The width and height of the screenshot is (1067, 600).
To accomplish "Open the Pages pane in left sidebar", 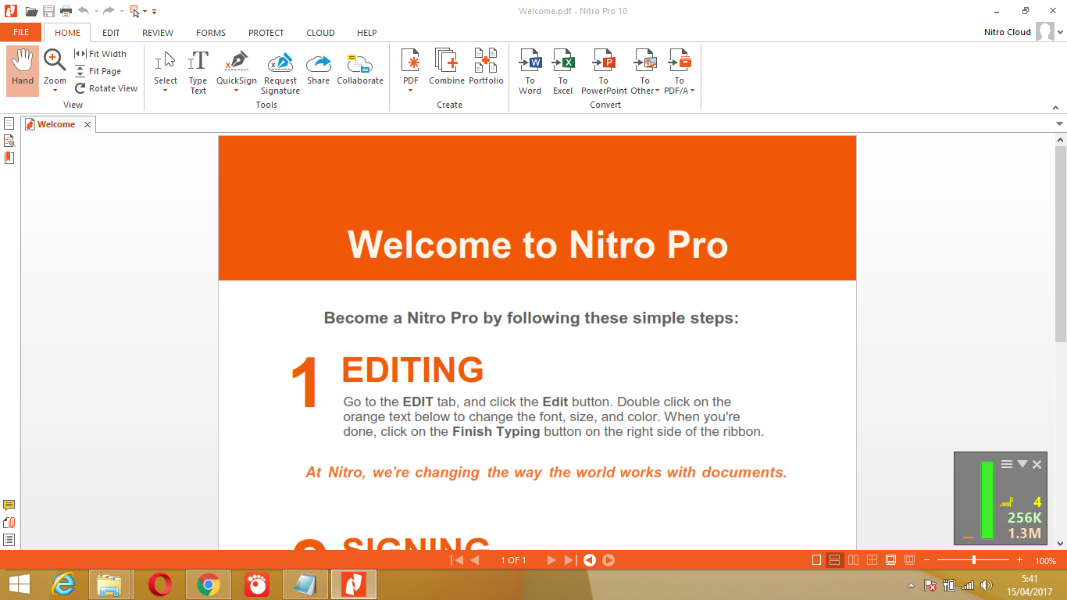I will (9, 123).
